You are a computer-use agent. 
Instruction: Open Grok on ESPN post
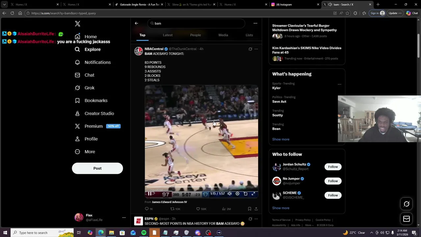[x=250, y=219]
